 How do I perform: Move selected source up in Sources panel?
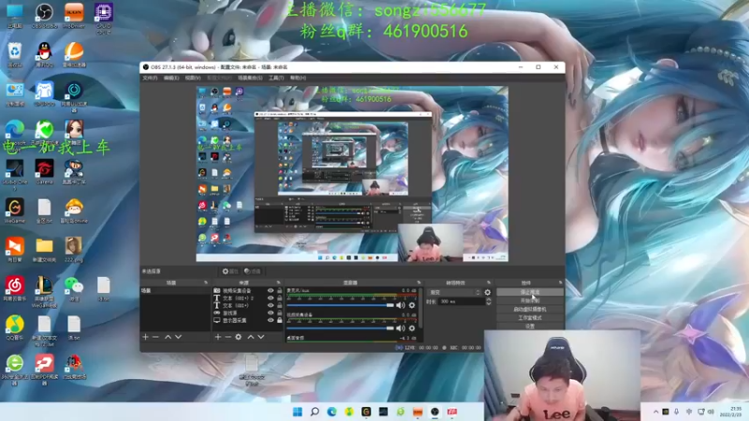point(251,337)
